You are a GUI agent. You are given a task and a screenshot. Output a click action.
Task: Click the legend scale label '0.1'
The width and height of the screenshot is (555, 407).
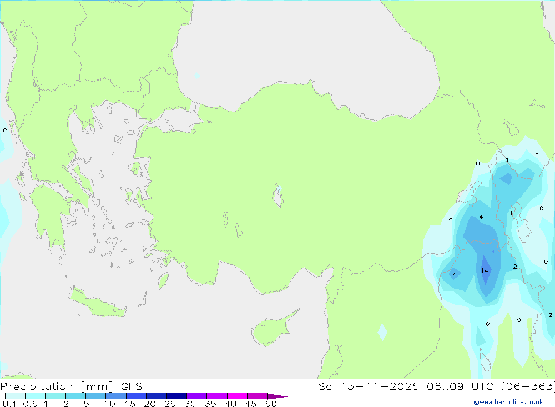9,404
